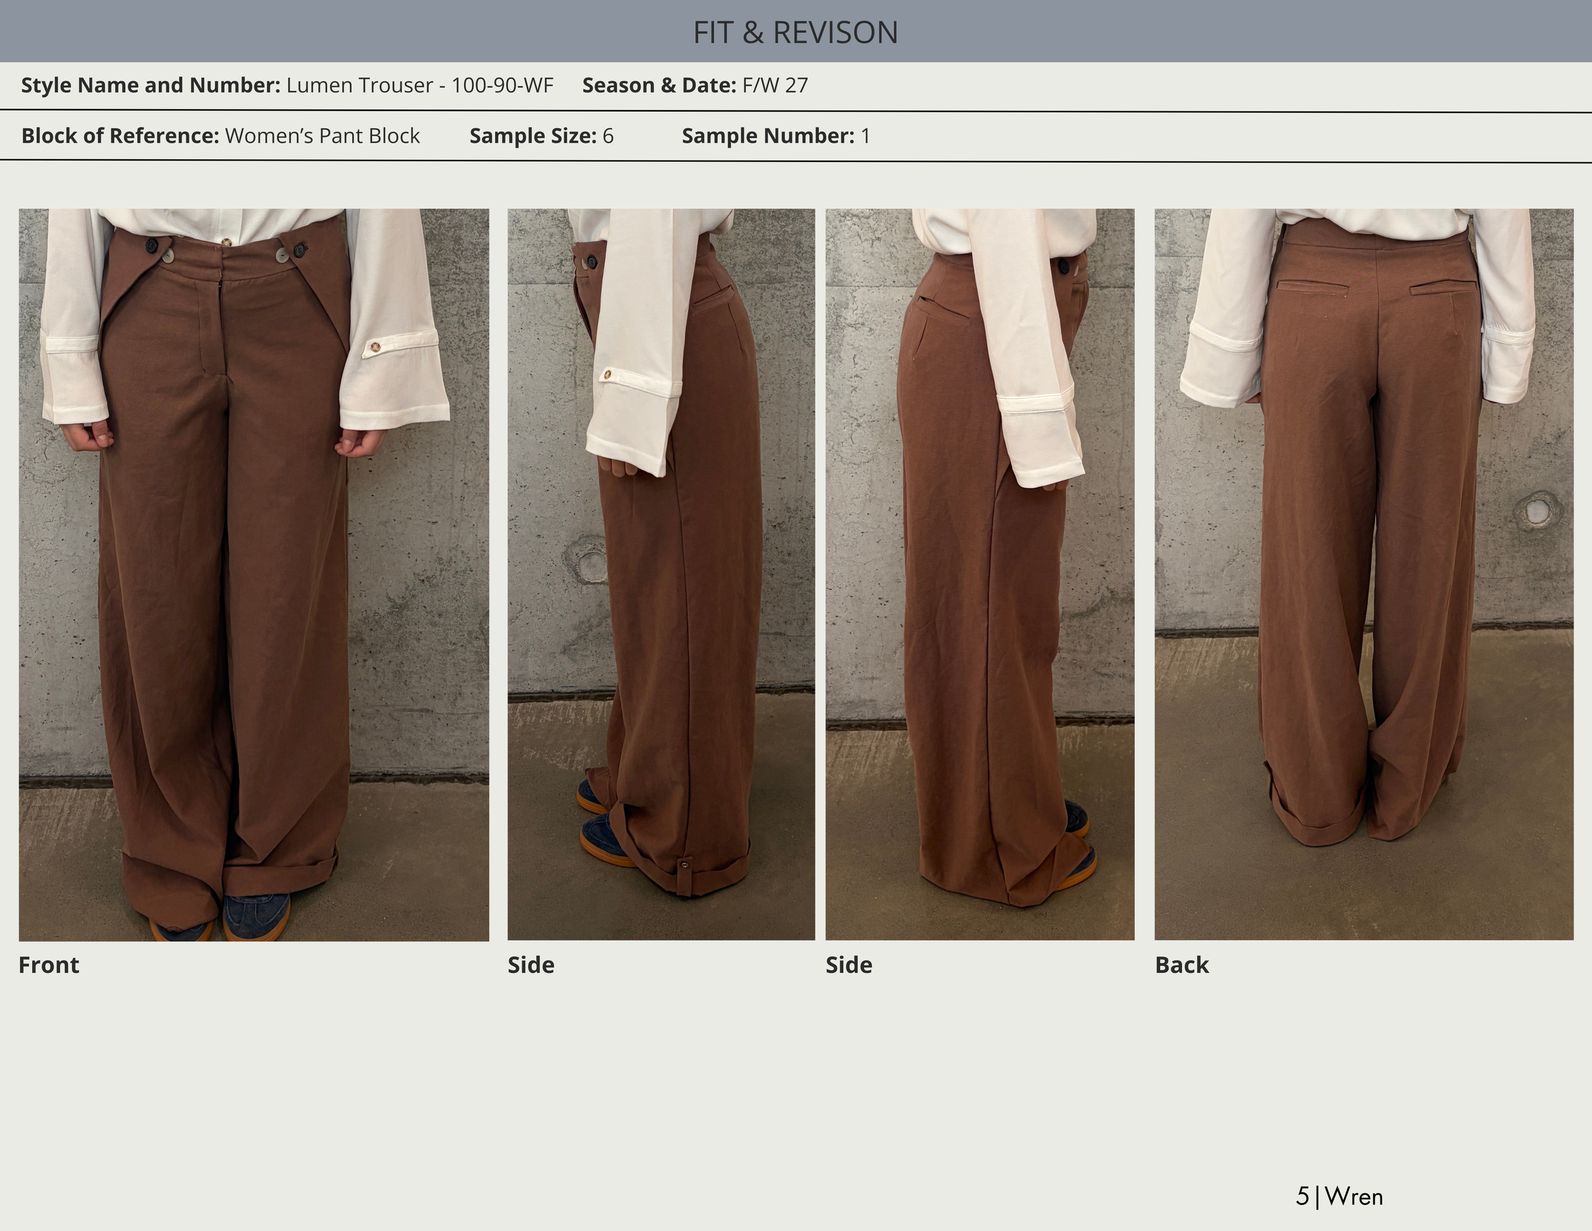Click the Side caption under second photo

tap(530, 965)
